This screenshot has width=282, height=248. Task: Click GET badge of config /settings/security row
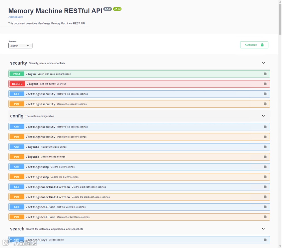[x=17, y=127]
